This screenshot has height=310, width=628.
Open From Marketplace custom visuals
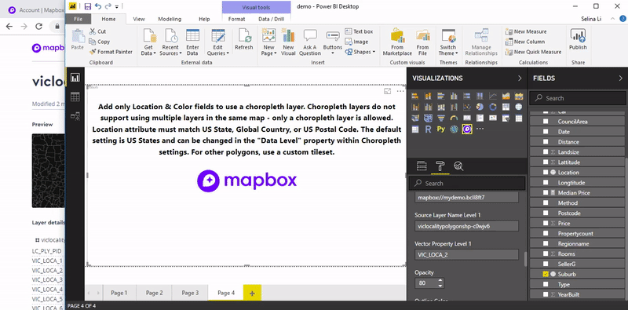(x=397, y=42)
